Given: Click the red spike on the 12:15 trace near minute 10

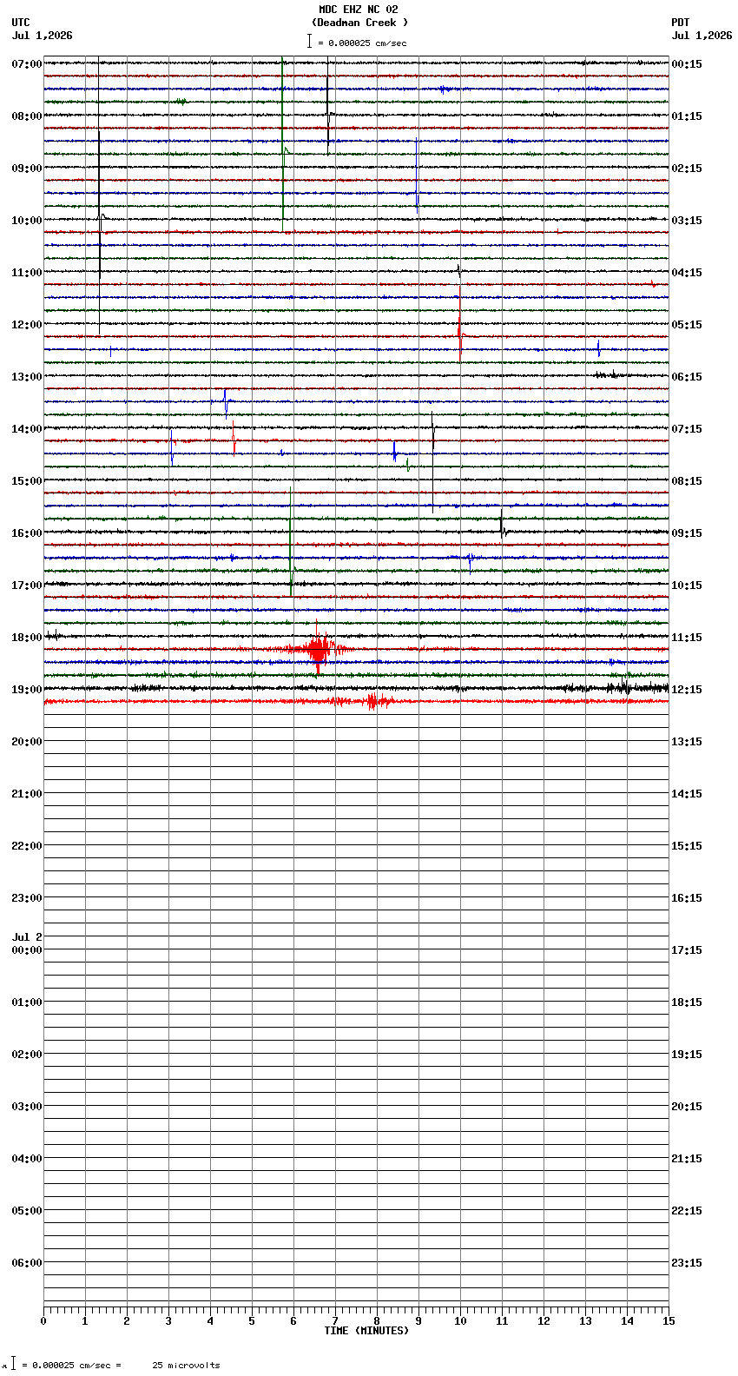Looking at the screenshot, I should (x=460, y=326).
